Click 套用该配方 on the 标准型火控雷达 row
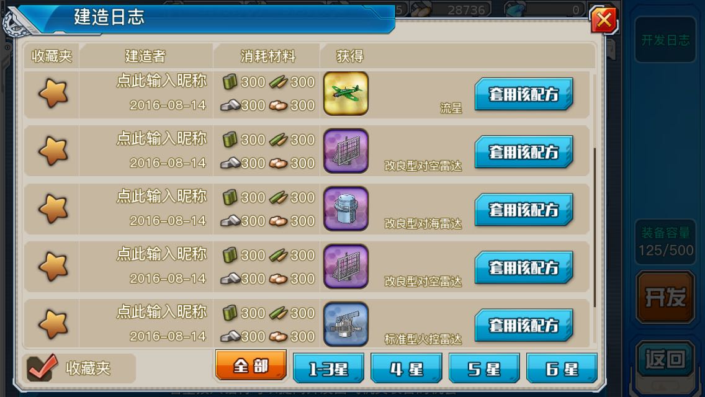This screenshot has height=397, width=705. coord(524,325)
